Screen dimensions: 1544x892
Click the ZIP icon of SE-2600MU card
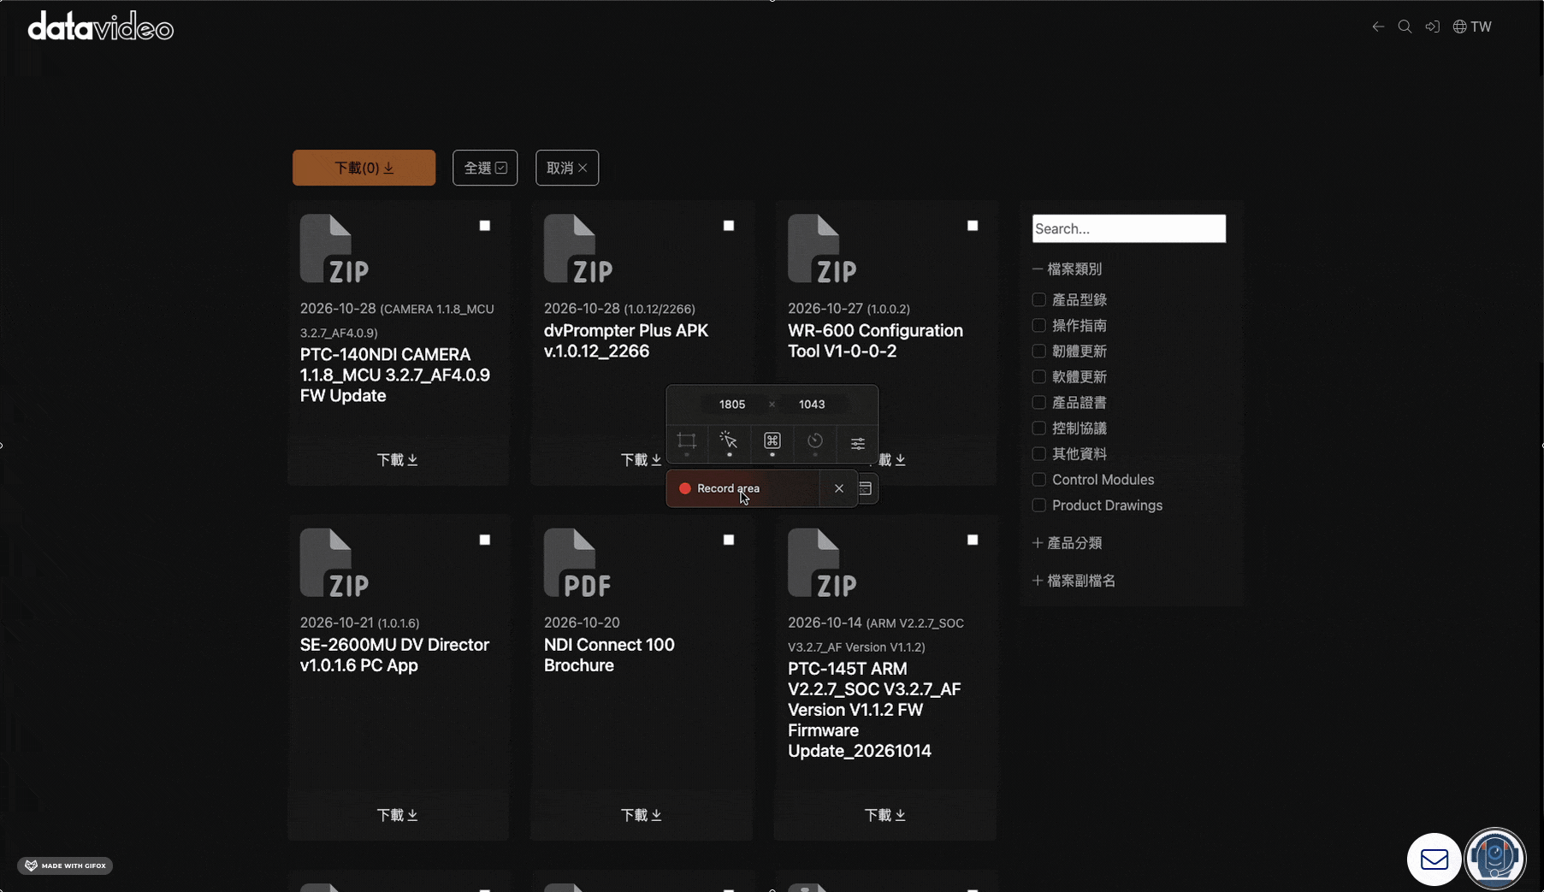click(x=334, y=563)
